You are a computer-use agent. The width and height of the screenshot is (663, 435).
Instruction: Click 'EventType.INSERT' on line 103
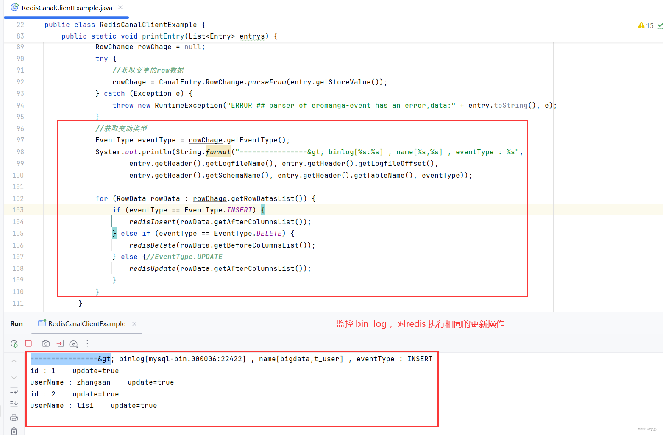218,210
